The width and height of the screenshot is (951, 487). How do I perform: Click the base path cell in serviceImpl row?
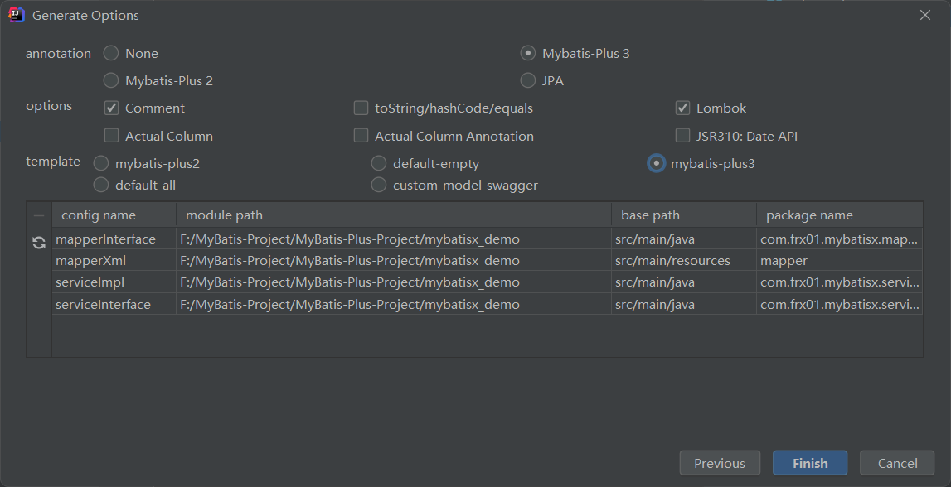(x=684, y=282)
